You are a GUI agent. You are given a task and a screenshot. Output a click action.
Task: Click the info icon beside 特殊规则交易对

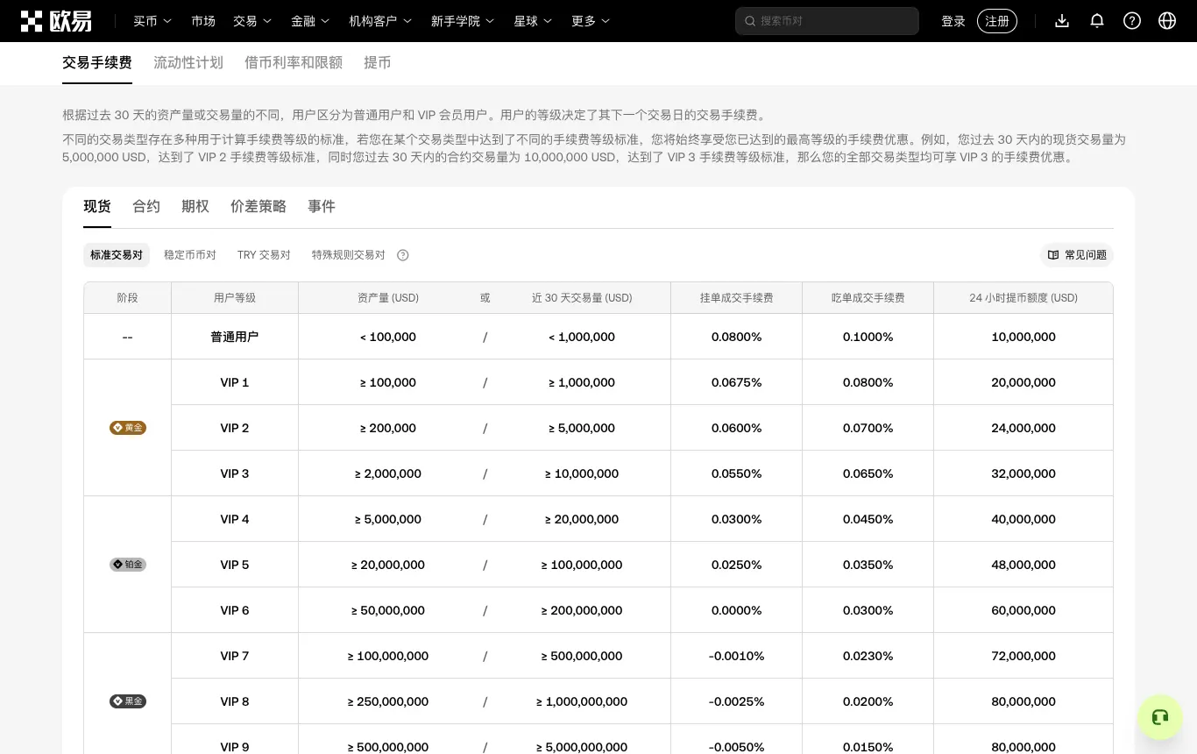403,255
